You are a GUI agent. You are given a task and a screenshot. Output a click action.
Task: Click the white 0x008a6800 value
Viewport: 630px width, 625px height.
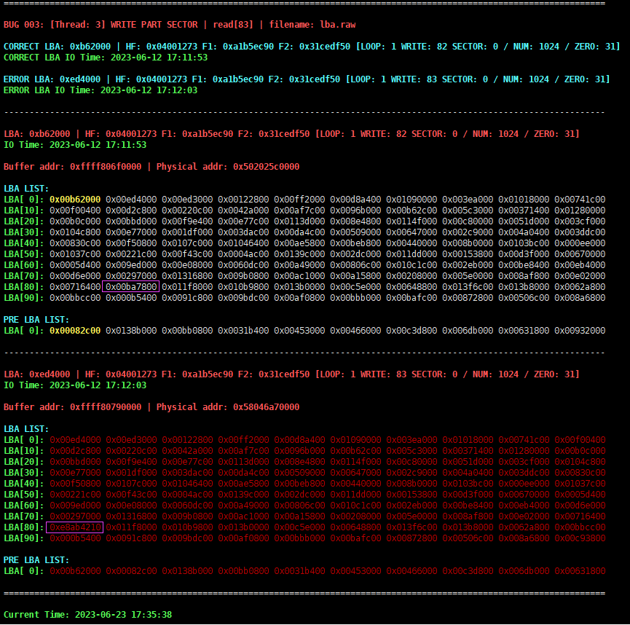(x=580, y=297)
